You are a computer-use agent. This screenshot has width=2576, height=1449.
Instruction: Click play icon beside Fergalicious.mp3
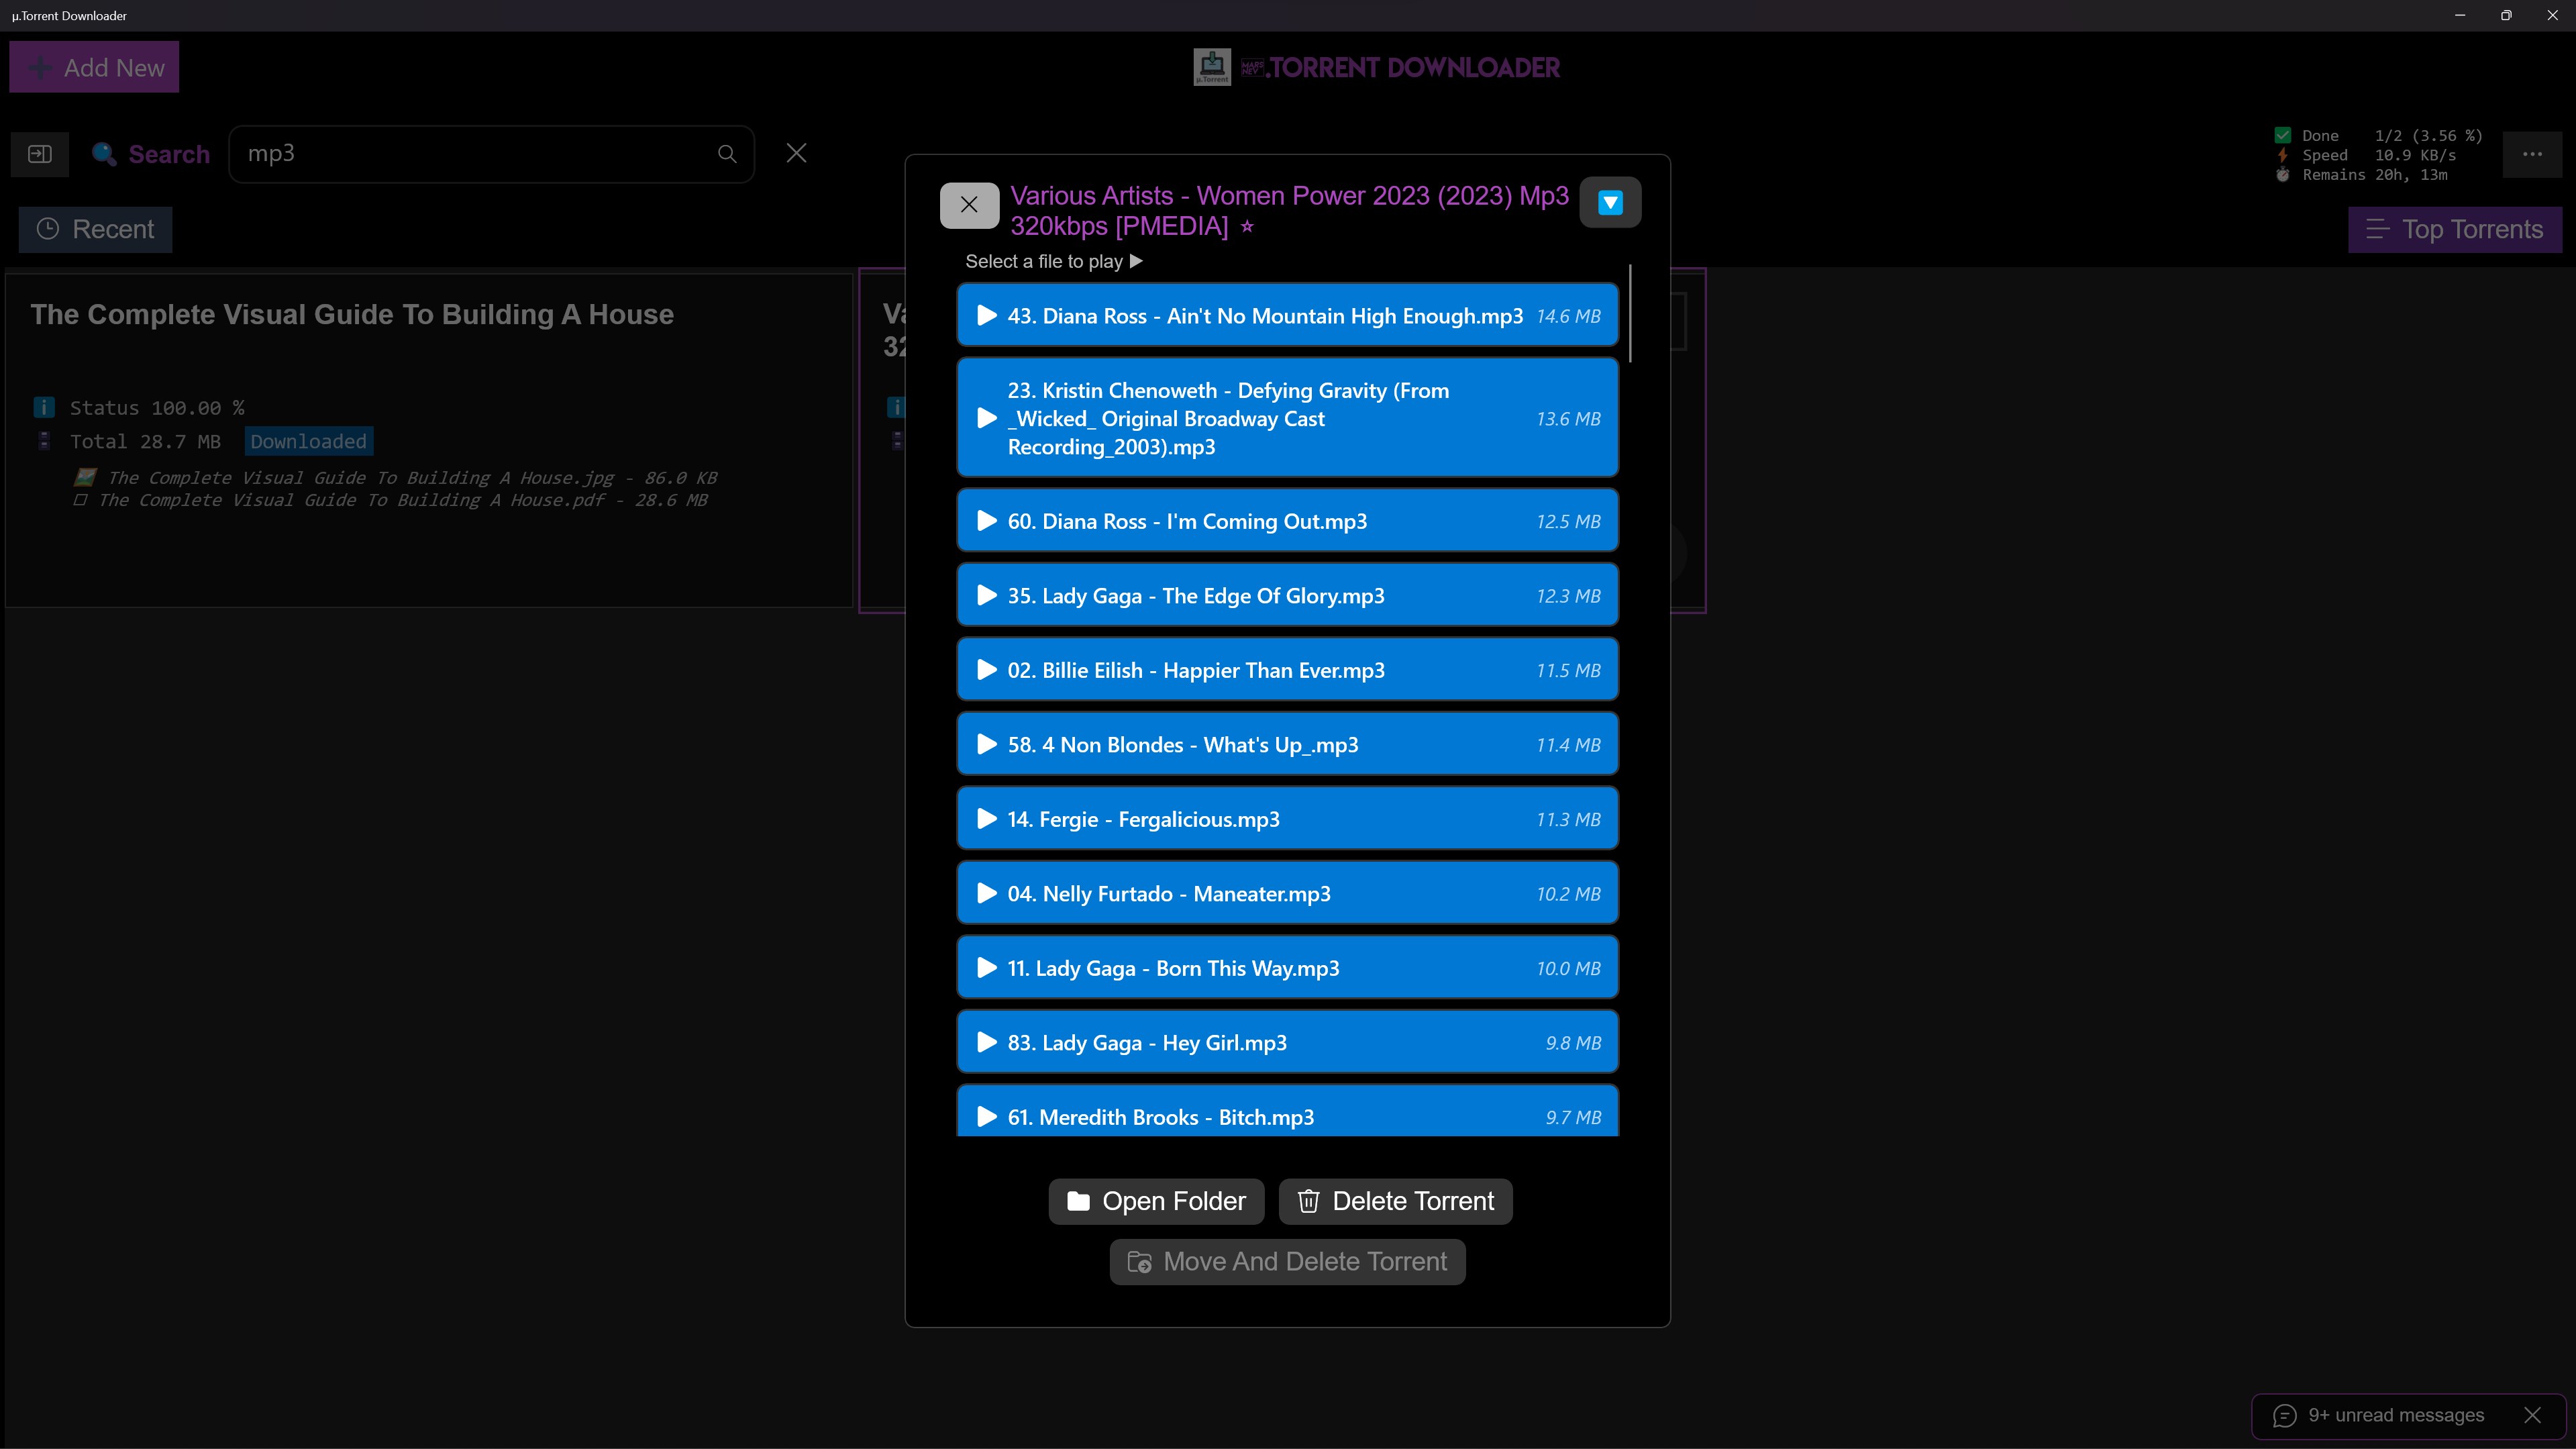[x=986, y=819]
